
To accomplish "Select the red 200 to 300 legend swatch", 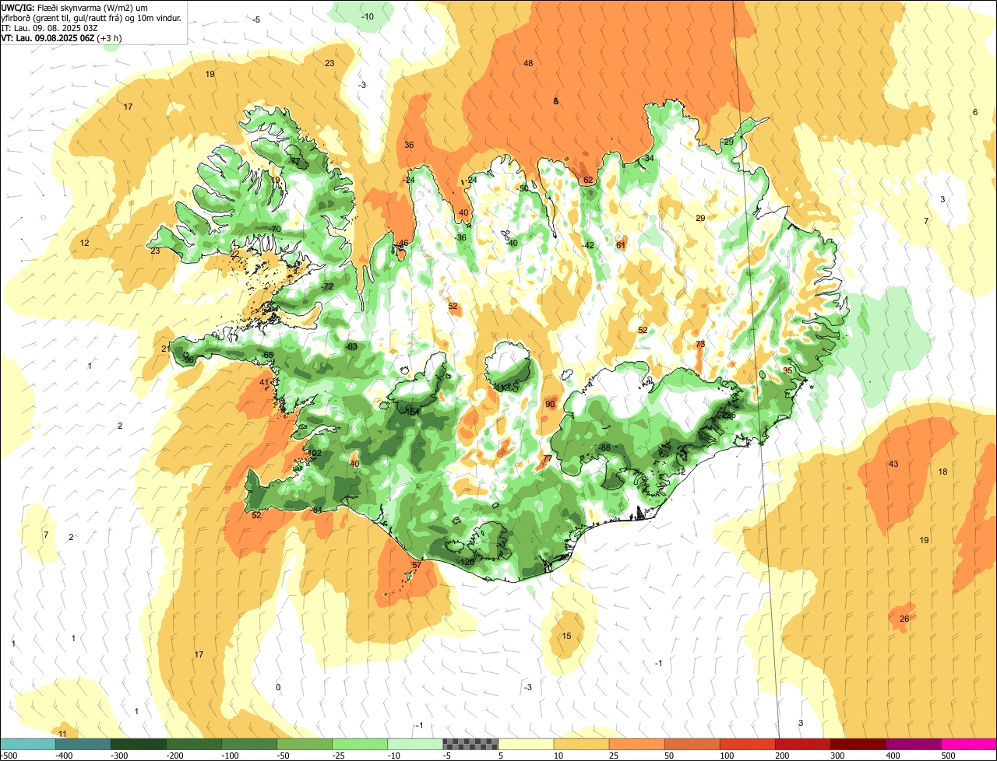I will [803, 744].
